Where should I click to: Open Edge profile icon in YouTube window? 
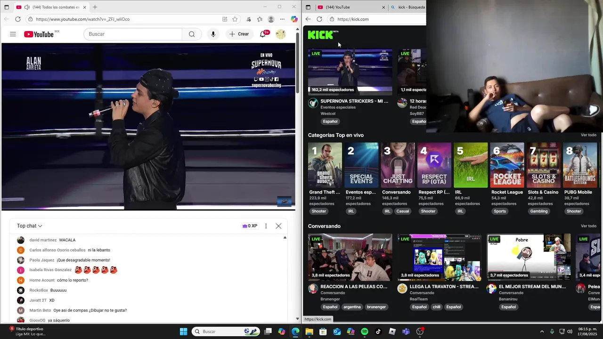pos(271,19)
